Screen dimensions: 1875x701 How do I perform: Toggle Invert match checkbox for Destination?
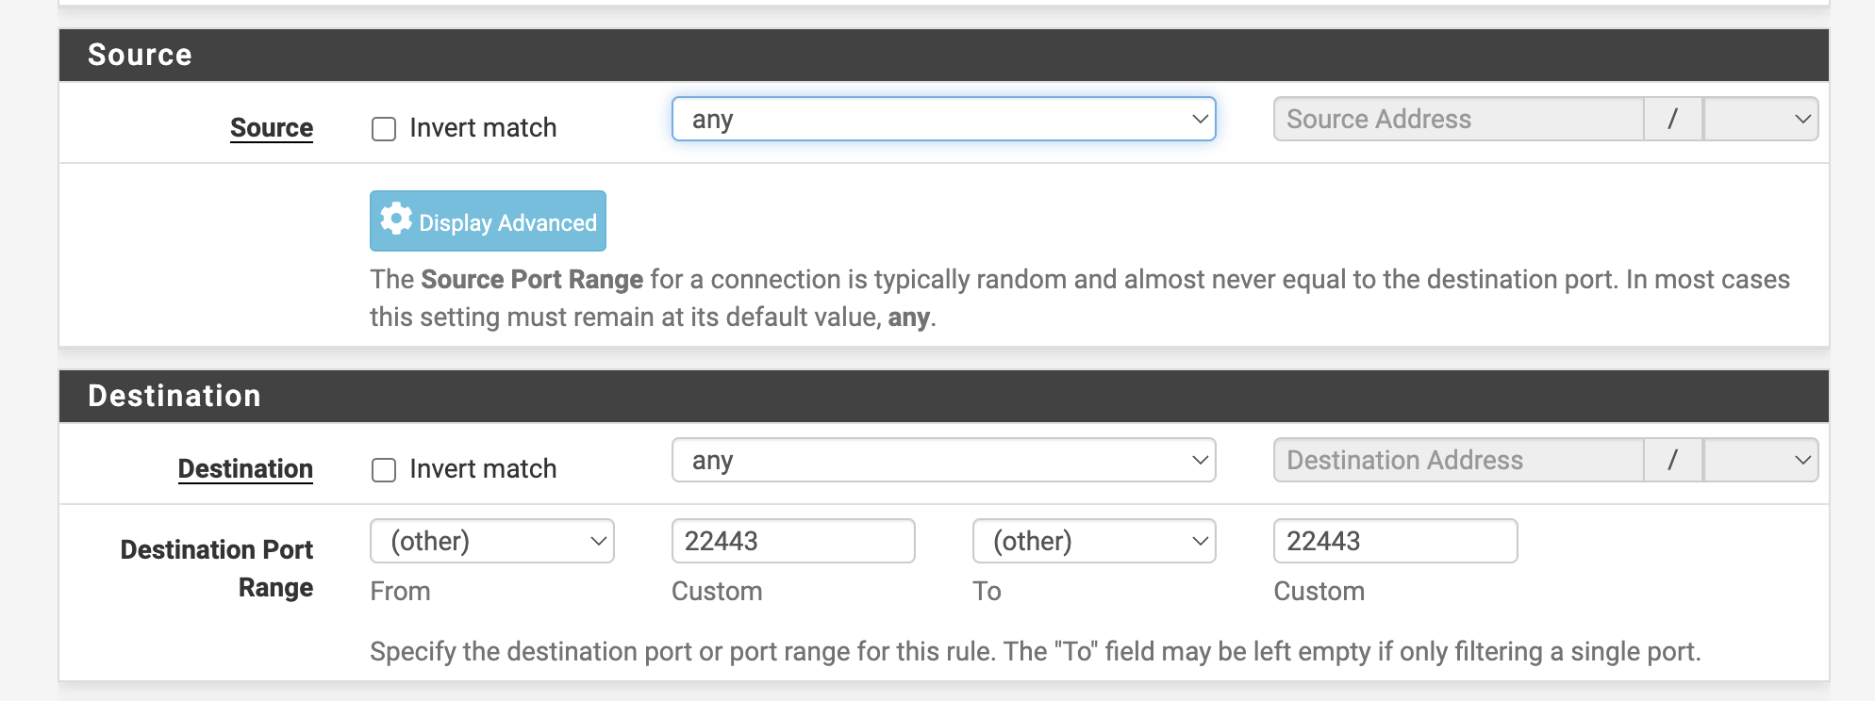point(384,470)
